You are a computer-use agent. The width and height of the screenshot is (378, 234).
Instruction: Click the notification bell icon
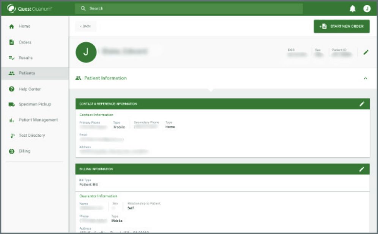pyautogui.click(x=353, y=9)
